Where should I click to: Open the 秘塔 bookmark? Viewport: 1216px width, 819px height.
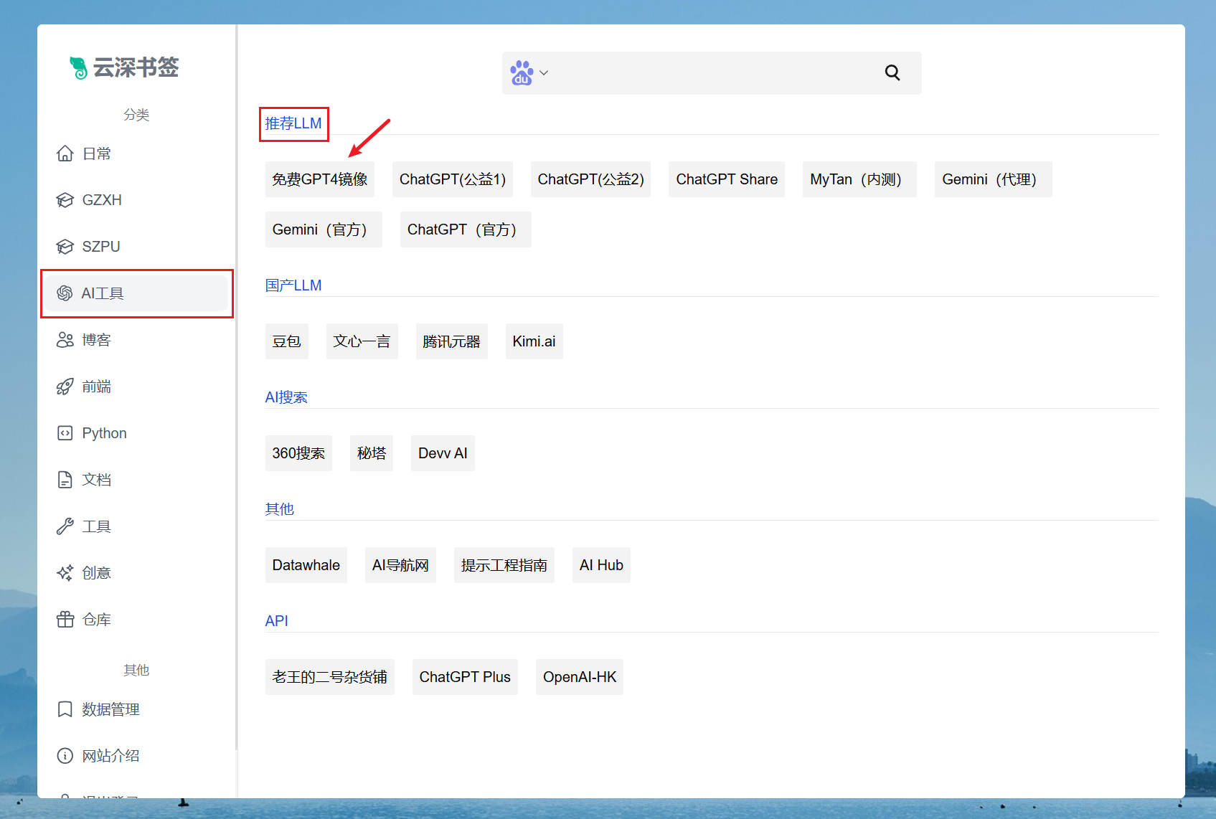(372, 453)
